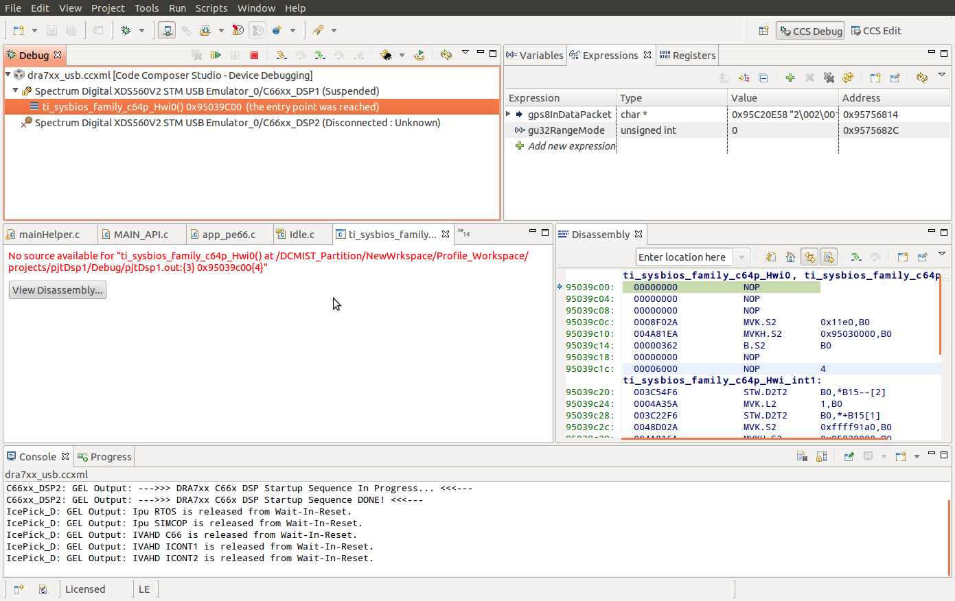Click the Enter location here input field
Screen dimensions: 955x601
click(684, 257)
